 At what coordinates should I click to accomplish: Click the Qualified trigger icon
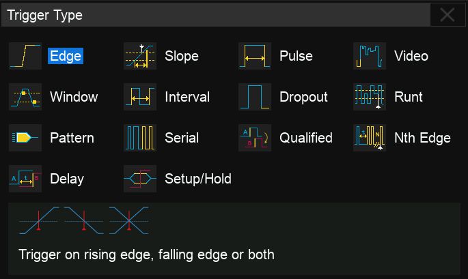[255, 138]
